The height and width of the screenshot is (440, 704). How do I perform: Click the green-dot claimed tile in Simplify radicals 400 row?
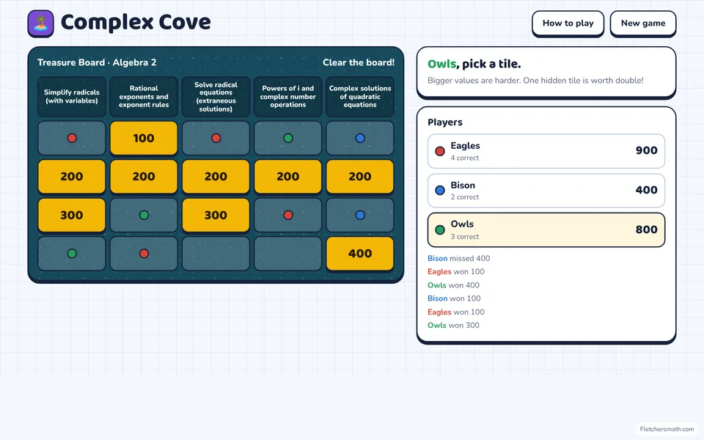point(72,254)
